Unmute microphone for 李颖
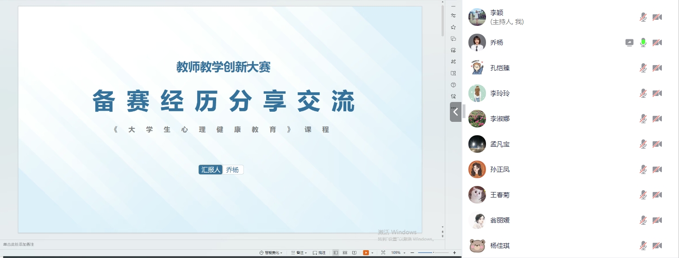 point(643,18)
